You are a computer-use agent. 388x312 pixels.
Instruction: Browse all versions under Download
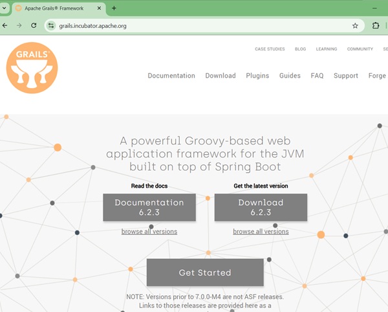[261, 232]
